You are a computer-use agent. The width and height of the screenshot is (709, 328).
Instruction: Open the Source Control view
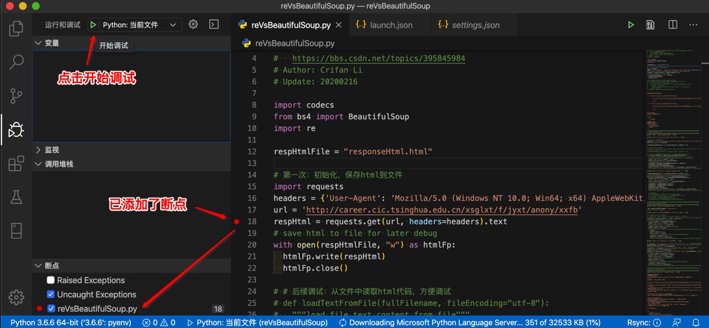coord(16,97)
